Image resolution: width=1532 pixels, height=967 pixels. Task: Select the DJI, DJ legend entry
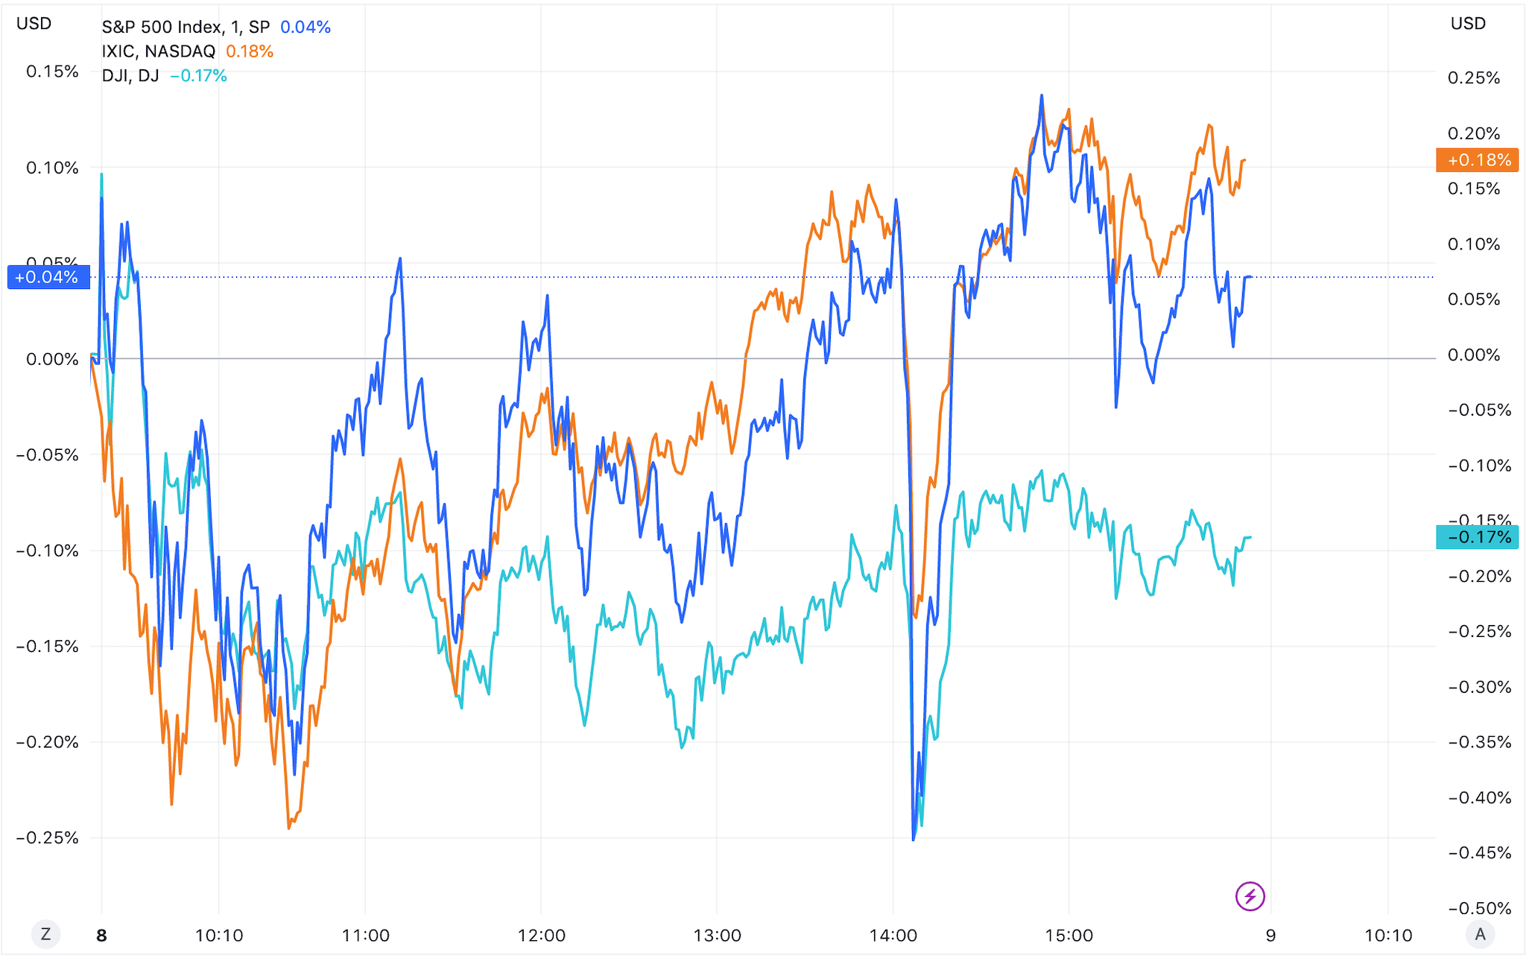[x=130, y=76]
